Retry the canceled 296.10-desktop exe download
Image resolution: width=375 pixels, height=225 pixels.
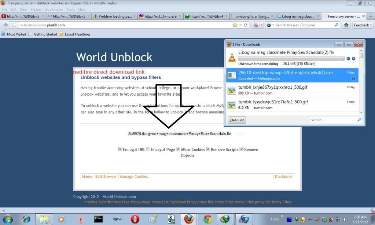click(353, 78)
